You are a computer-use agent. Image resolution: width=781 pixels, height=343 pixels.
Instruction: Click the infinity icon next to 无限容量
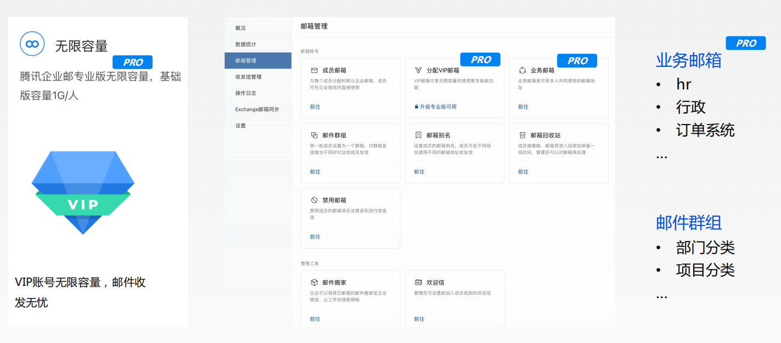coord(32,44)
